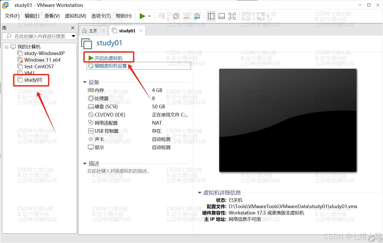383x243 pixels.
Task: Open the stretch display dropdown arrow
Action: pos(268,16)
